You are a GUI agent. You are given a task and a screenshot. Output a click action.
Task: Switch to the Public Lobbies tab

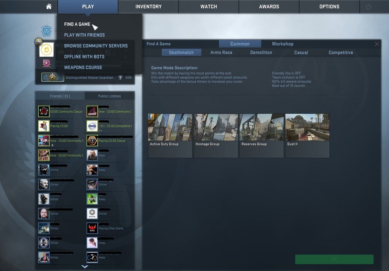tap(110, 96)
